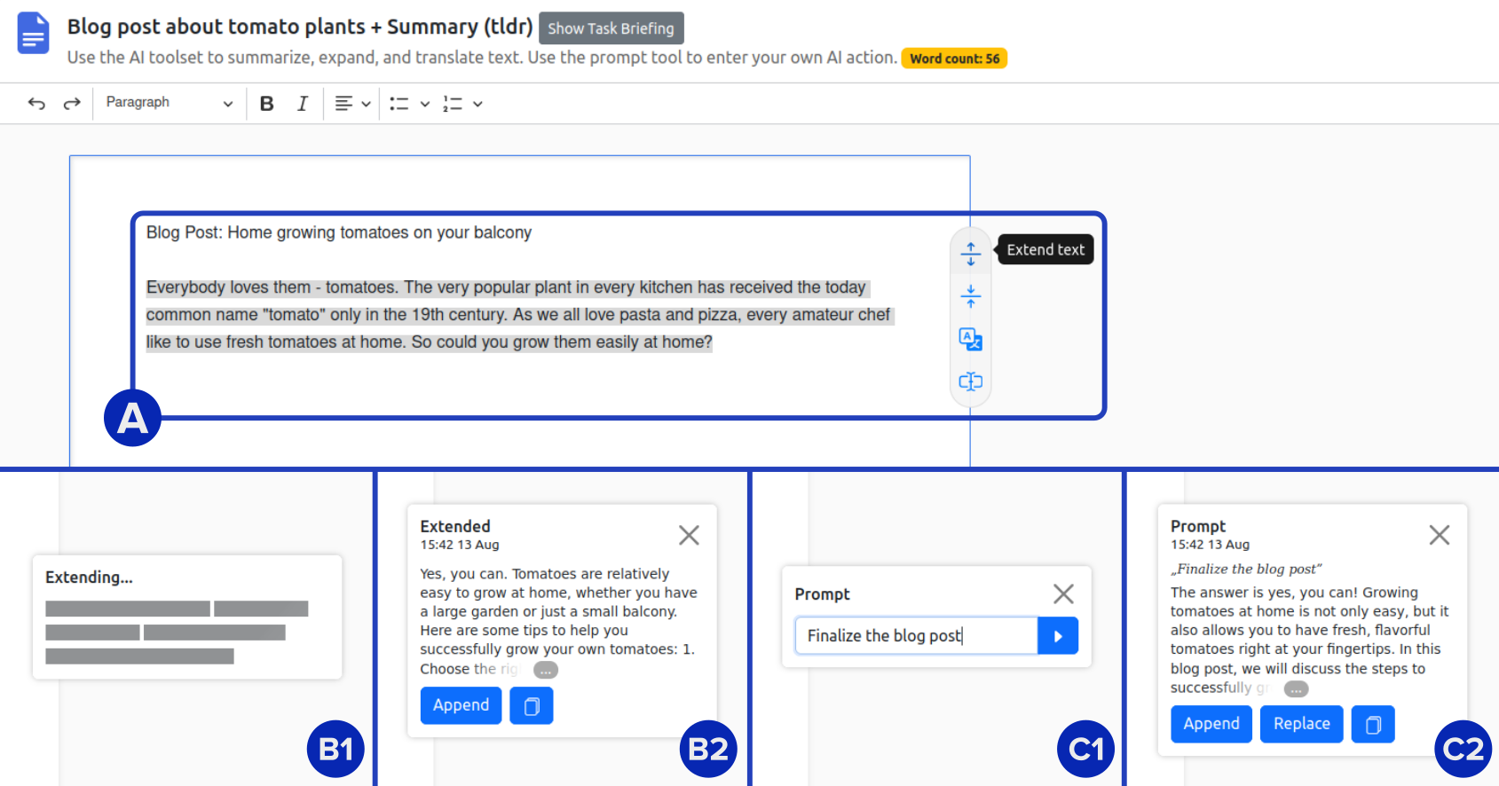Submit the prompt with the arrow button

[1058, 636]
